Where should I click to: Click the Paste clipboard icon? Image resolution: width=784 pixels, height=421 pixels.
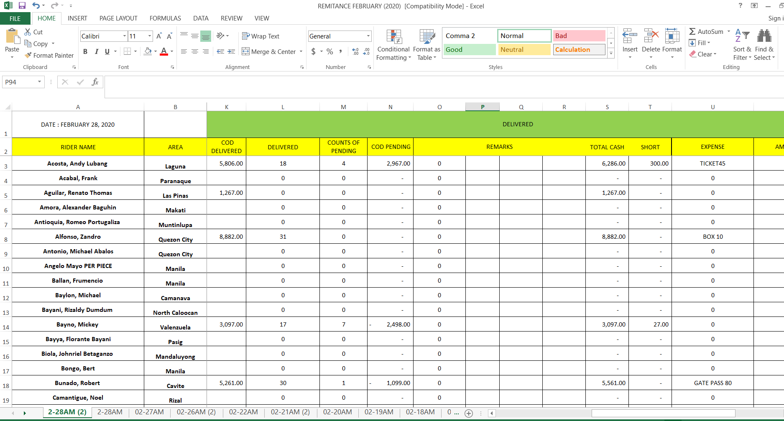point(12,37)
